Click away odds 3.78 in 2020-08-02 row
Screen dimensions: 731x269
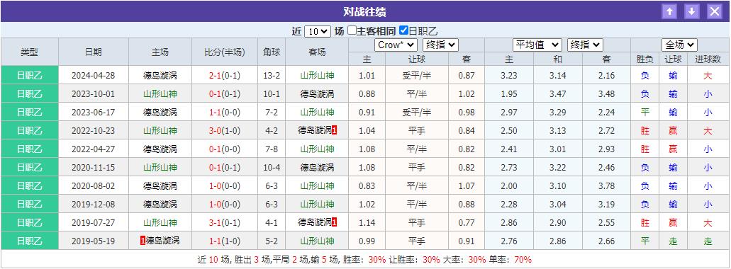click(x=606, y=185)
